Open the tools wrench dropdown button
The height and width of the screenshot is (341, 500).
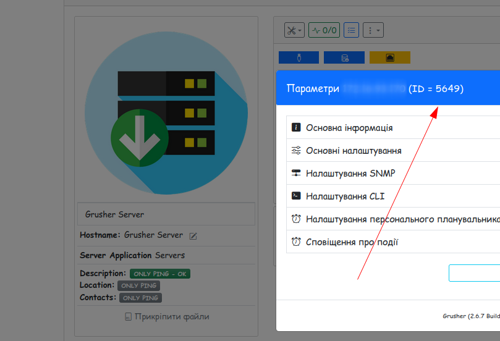pos(294,30)
